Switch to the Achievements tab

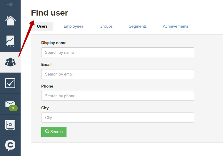176,26
